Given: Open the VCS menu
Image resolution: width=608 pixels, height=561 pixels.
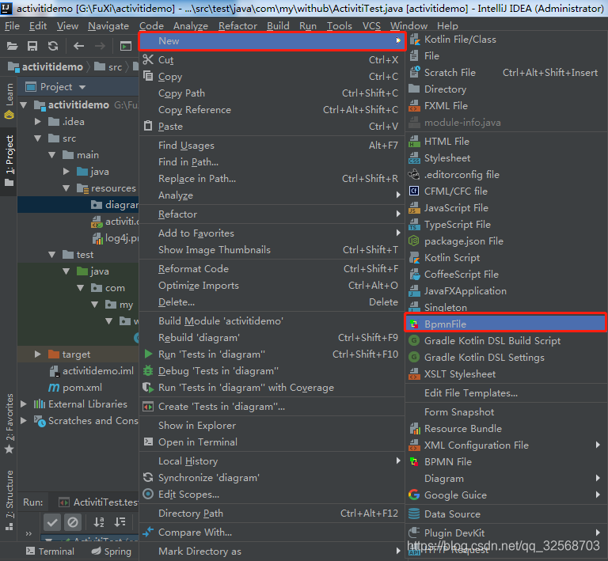Looking at the screenshot, I should coord(371,26).
